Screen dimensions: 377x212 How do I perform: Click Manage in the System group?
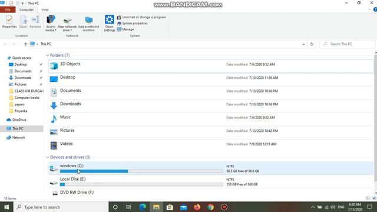tap(125, 29)
